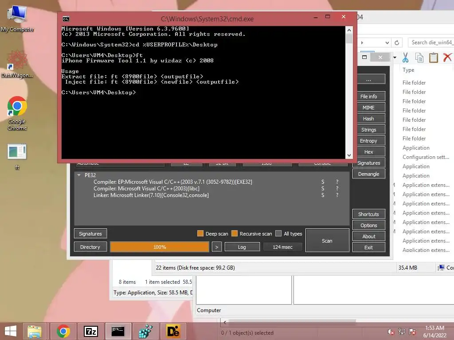This screenshot has width=454, height=340.
Task: Toggle the Deep scan checkbox
Action: (200, 234)
